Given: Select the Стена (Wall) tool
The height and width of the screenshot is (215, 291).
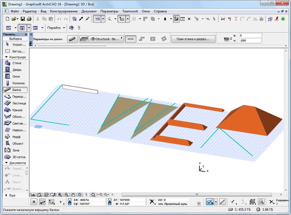Looking at the screenshot, I should pyautogui.click(x=14, y=63).
